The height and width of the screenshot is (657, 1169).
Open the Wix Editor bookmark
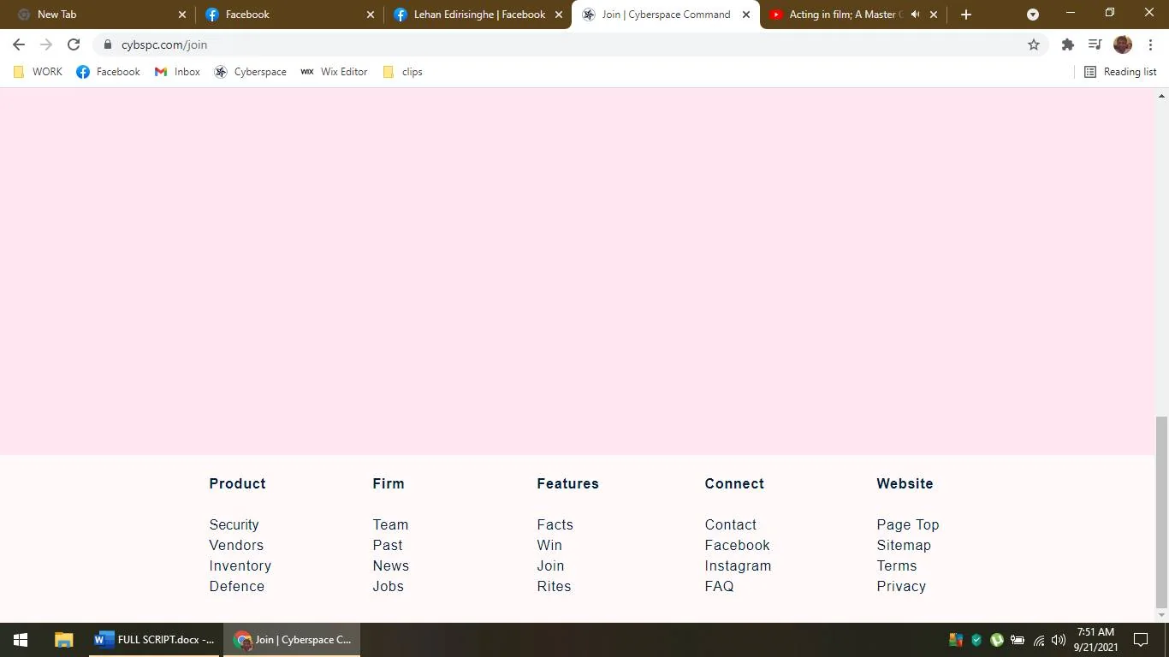coord(334,72)
